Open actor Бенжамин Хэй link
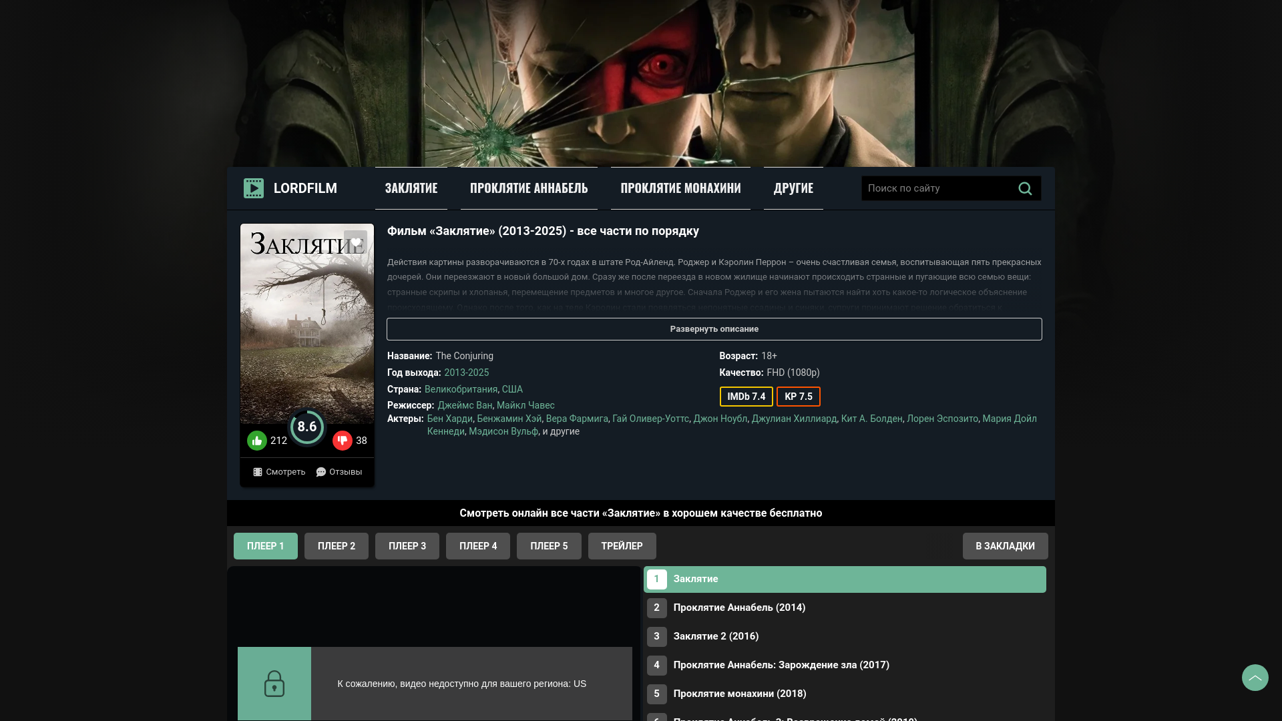 coord(509,419)
